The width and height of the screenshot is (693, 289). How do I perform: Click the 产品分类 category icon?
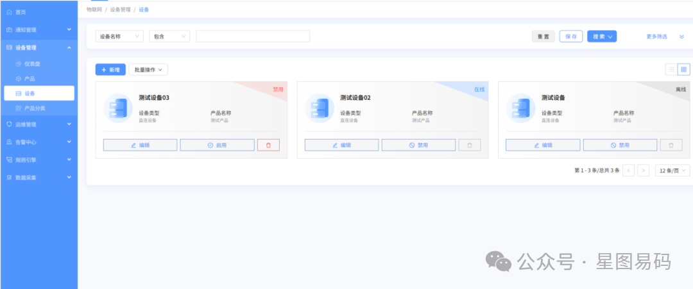point(19,108)
